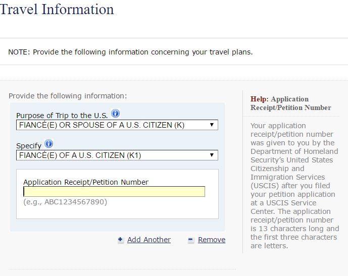Focus the Application Receipt/Petition Number field

click(114, 192)
